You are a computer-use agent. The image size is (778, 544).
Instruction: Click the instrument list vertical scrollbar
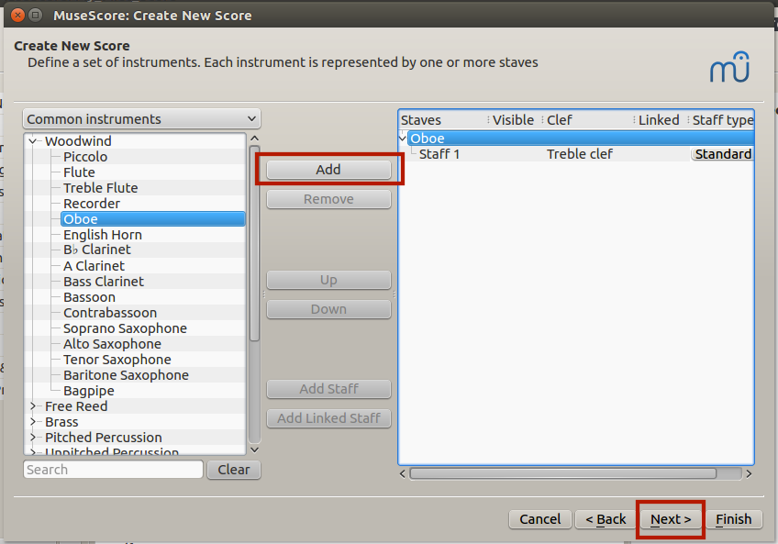click(254, 243)
